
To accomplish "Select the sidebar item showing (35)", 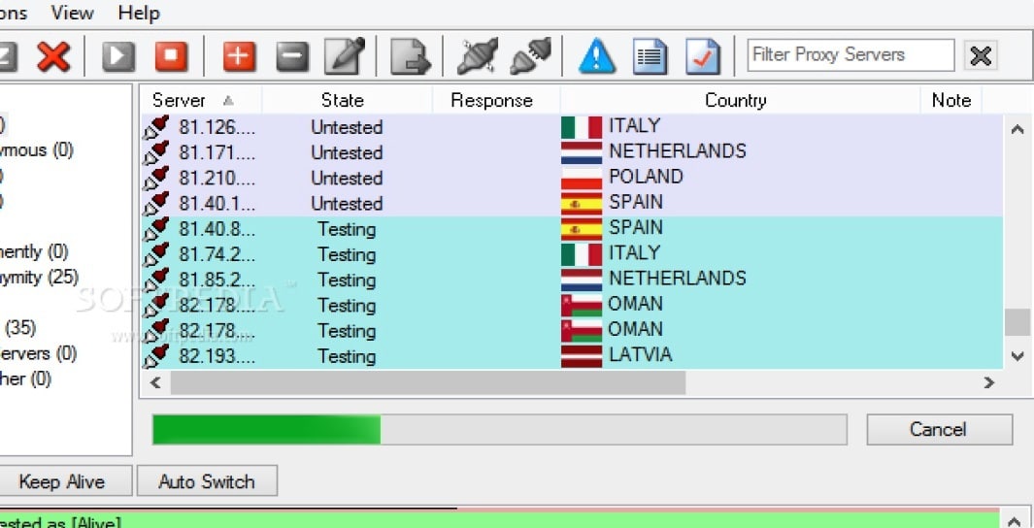I will pos(18,328).
